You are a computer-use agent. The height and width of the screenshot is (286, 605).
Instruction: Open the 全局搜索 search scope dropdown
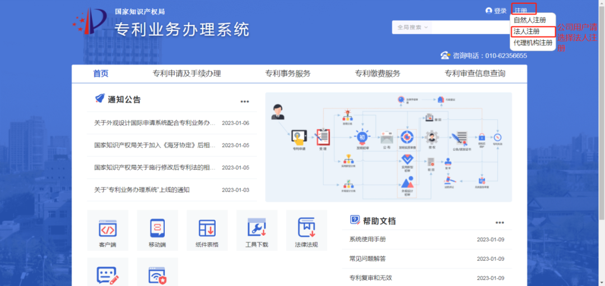coord(412,27)
